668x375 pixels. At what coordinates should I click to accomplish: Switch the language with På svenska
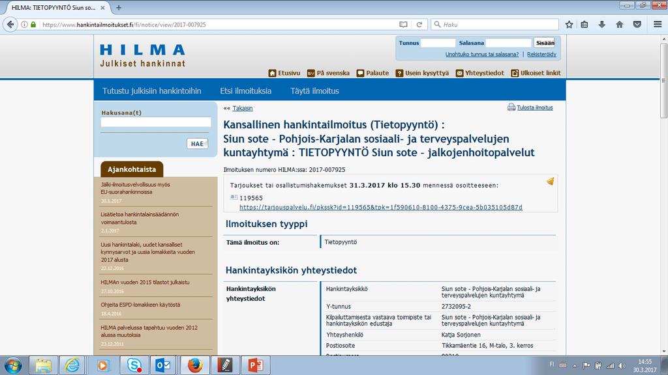(x=328, y=73)
